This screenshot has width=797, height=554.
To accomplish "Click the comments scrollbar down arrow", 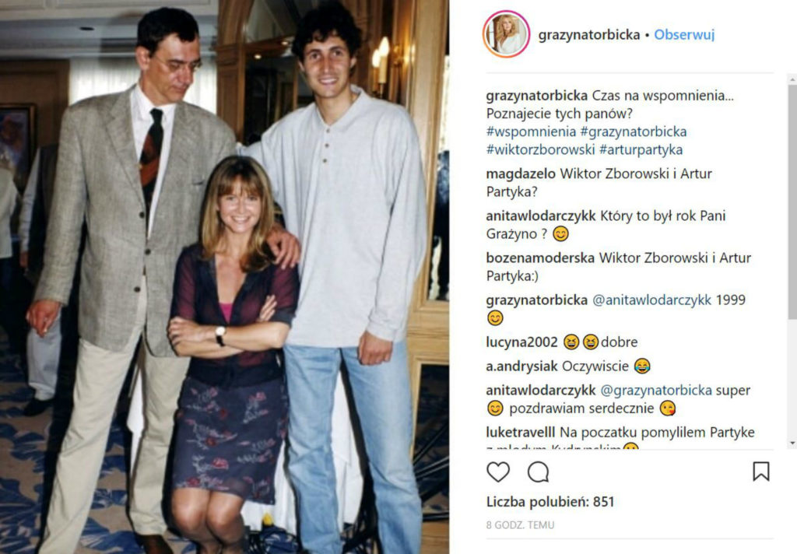I will pyautogui.click(x=792, y=444).
